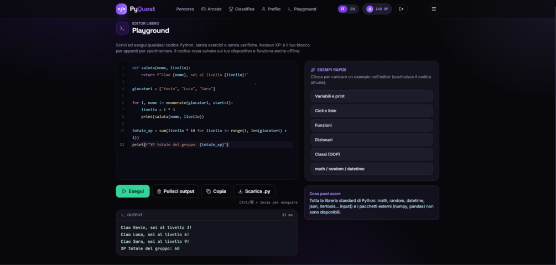
Task: Load the Classi (OOP) example
Action: 372,154
